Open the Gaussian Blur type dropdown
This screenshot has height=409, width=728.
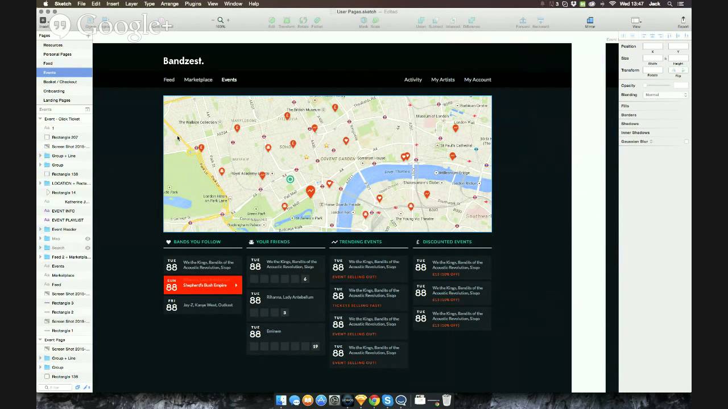651,141
